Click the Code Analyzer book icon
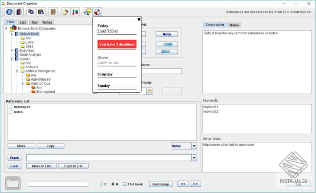Screen dimensions: 316x193 pos(16,54)
